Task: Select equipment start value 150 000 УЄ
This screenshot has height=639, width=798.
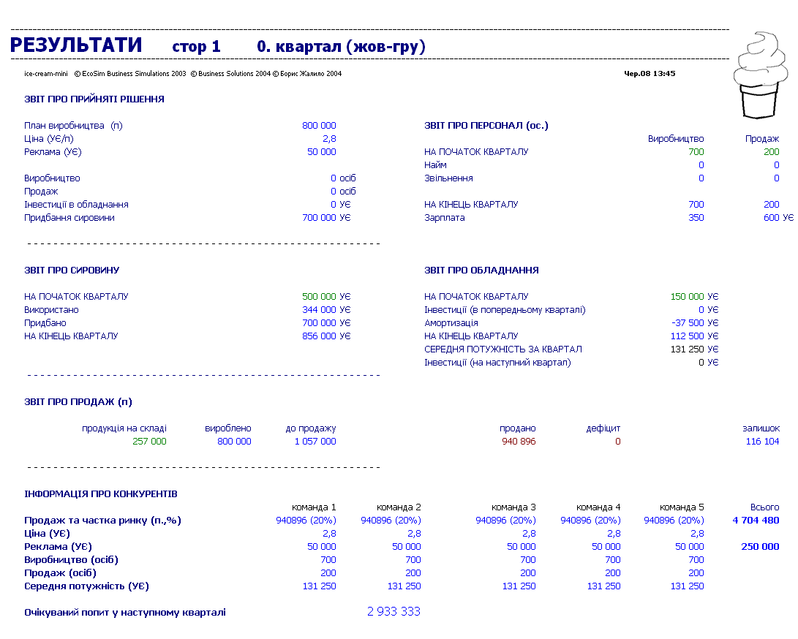Action: click(694, 297)
